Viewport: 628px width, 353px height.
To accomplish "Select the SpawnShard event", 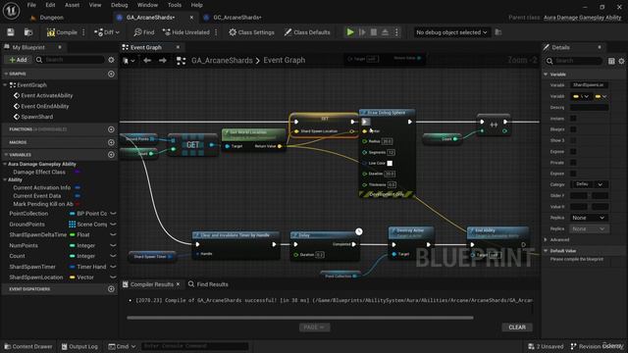I will coord(37,117).
